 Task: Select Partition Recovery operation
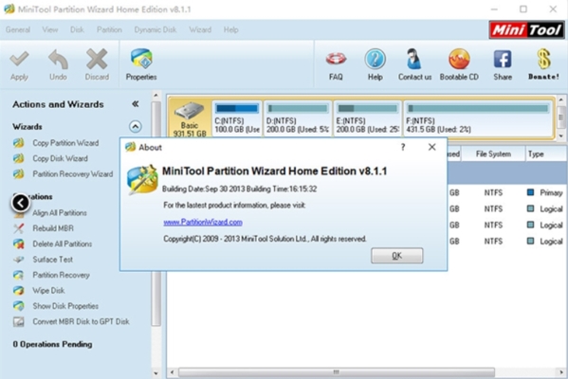tap(61, 275)
